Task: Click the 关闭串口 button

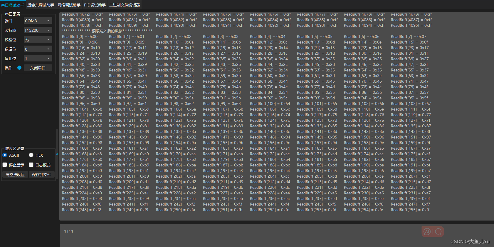Action: click(x=38, y=68)
